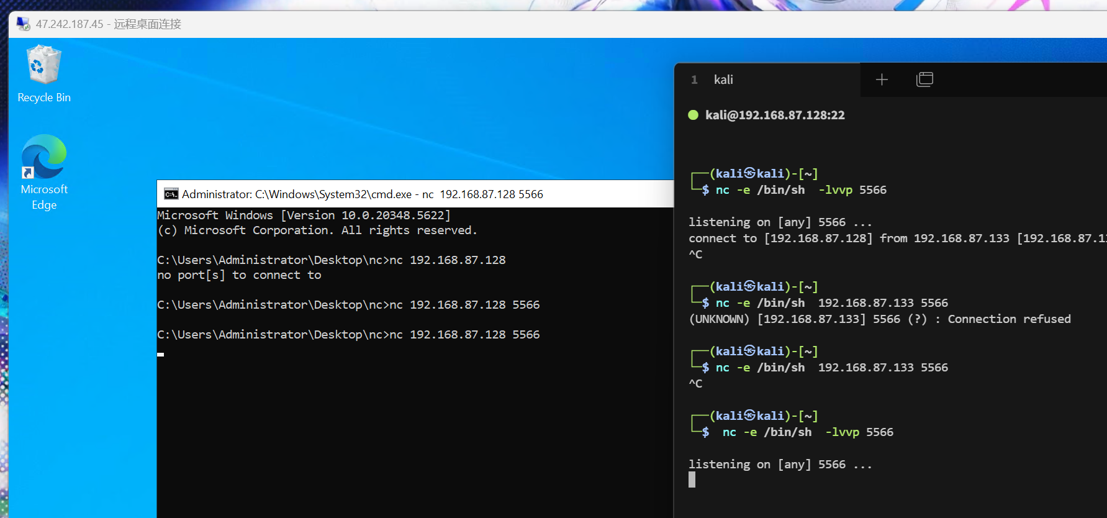The image size is (1107, 518).
Task: Switch to the kali session tab
Action: coord(767,80)
